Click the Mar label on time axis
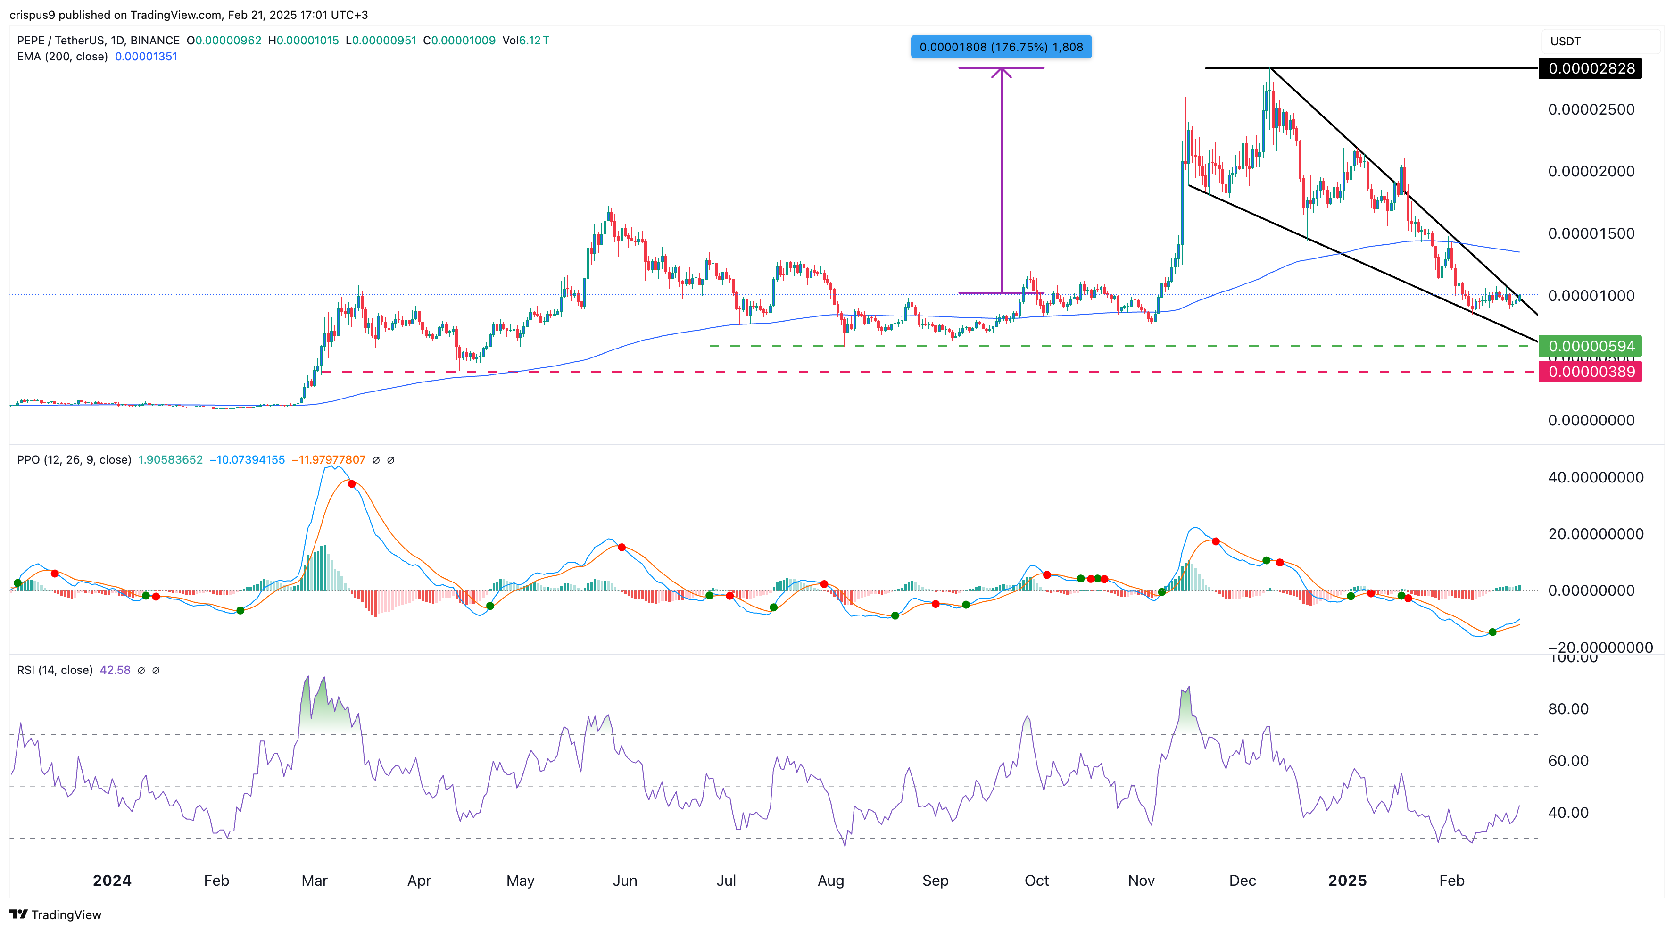 [315, 880]
